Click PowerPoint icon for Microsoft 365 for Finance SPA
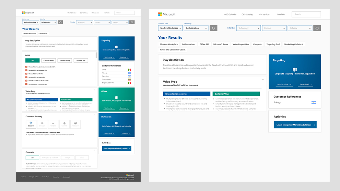340x191 pixels. [26, 77]
